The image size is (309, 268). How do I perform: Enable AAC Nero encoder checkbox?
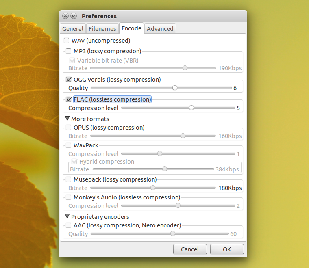pyautogui.click(x=68, y=225)
